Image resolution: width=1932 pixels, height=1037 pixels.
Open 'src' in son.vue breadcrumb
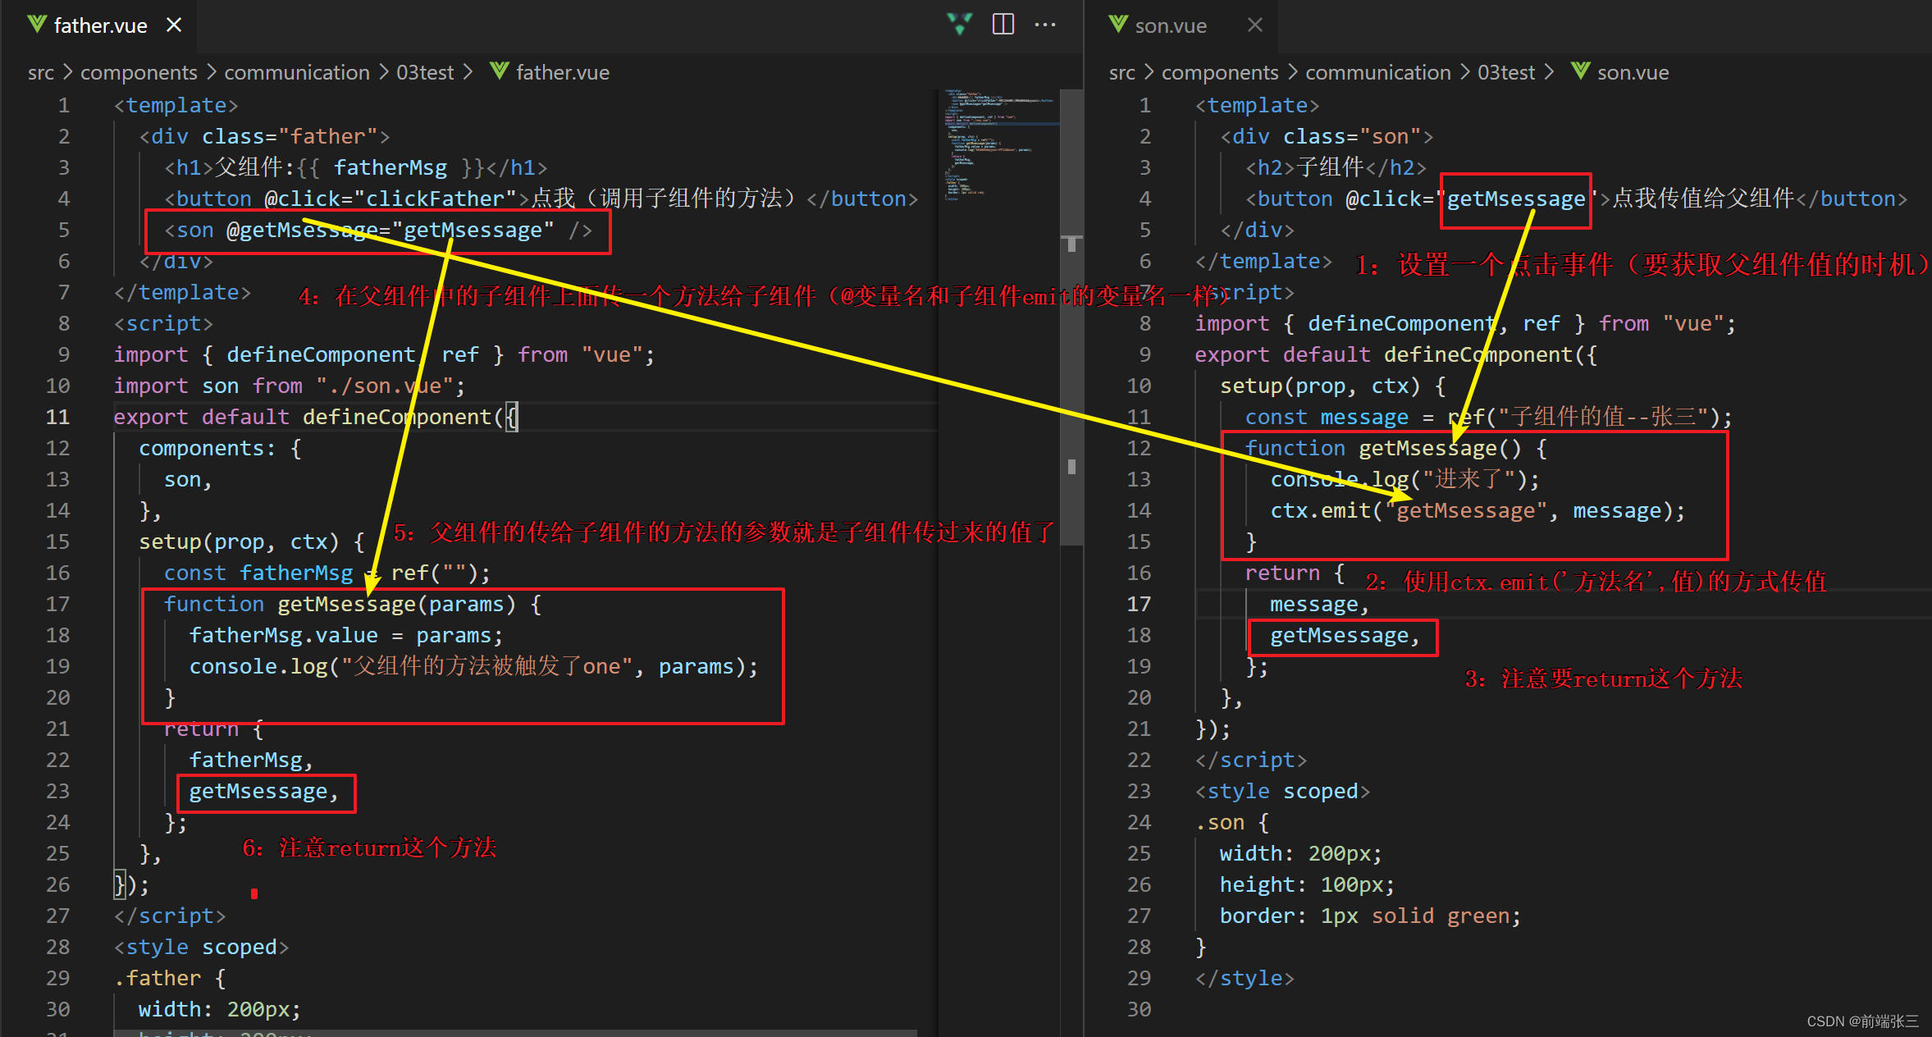pos(1122,72)
